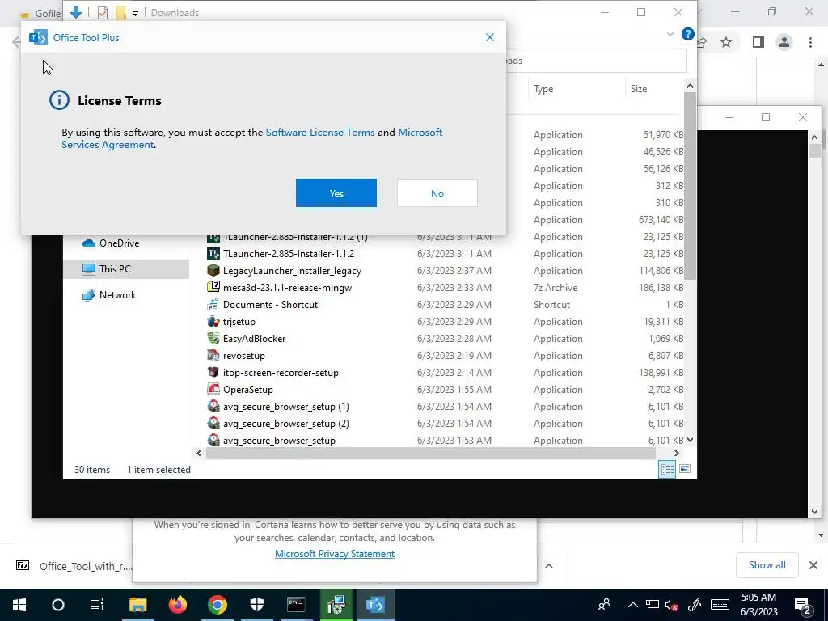Click the Office_Tool download item

74,566
